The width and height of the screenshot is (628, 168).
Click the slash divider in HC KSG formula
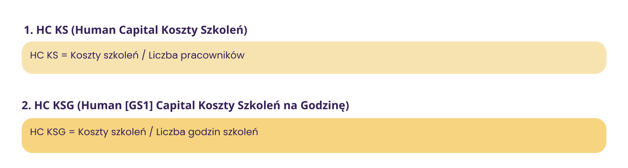[x=151, y=132]
